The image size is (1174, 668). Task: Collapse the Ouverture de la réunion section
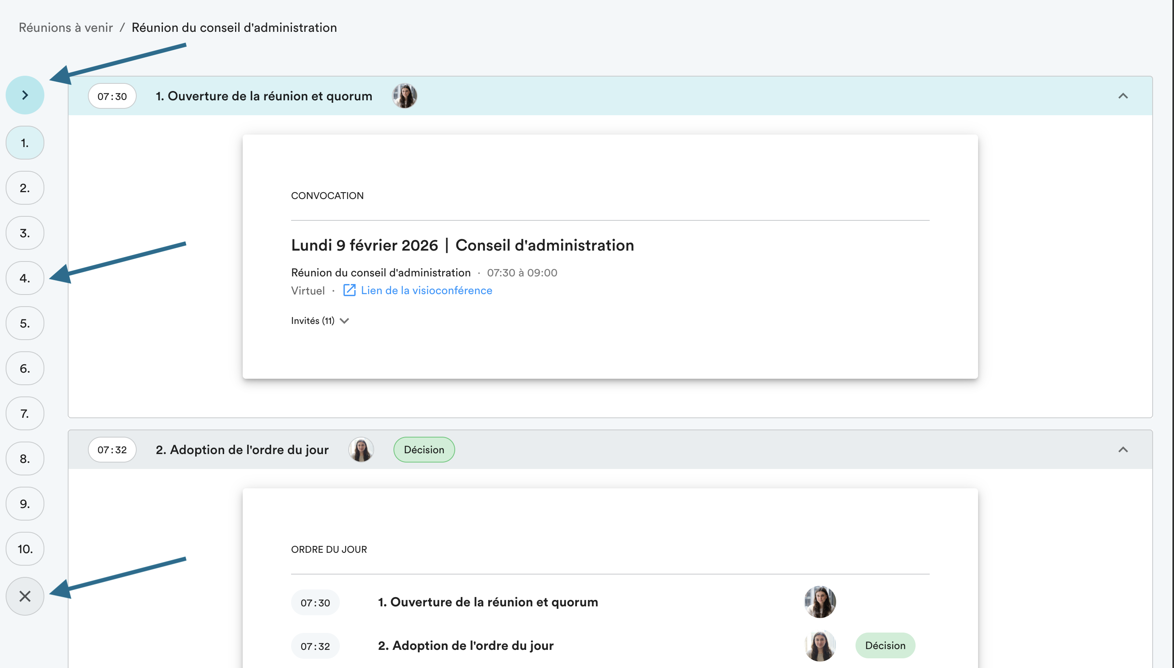coord(1123,96)
